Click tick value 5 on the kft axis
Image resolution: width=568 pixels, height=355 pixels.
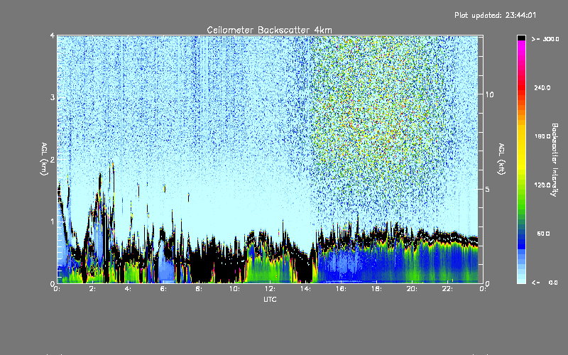coord(487,189)
